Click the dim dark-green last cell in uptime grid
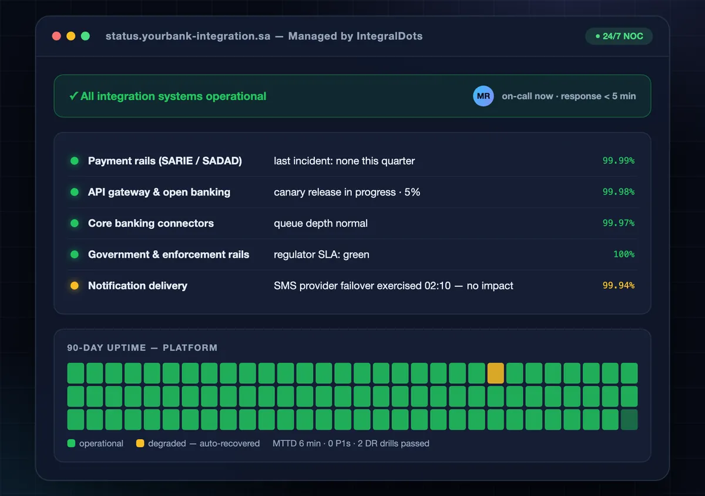Screen dimensions: 705x496 629,420
